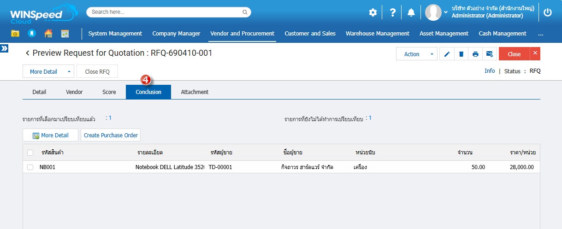Click into the Search here field

tap(168, 12)
